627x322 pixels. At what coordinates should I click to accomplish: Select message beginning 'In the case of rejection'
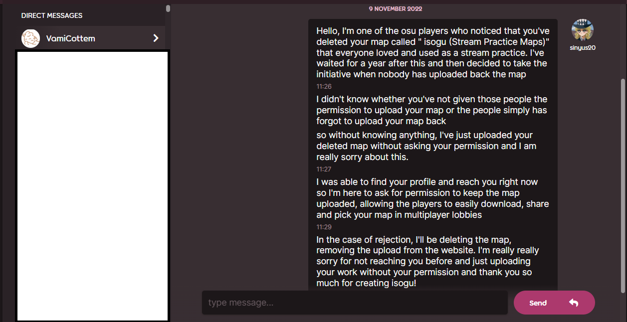(427, 262)
